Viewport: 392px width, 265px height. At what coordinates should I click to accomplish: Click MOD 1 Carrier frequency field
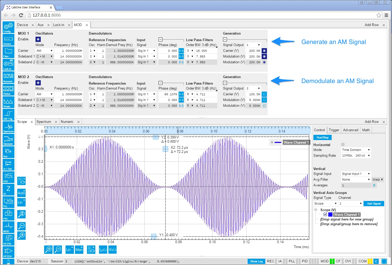[x=68, y=51]
